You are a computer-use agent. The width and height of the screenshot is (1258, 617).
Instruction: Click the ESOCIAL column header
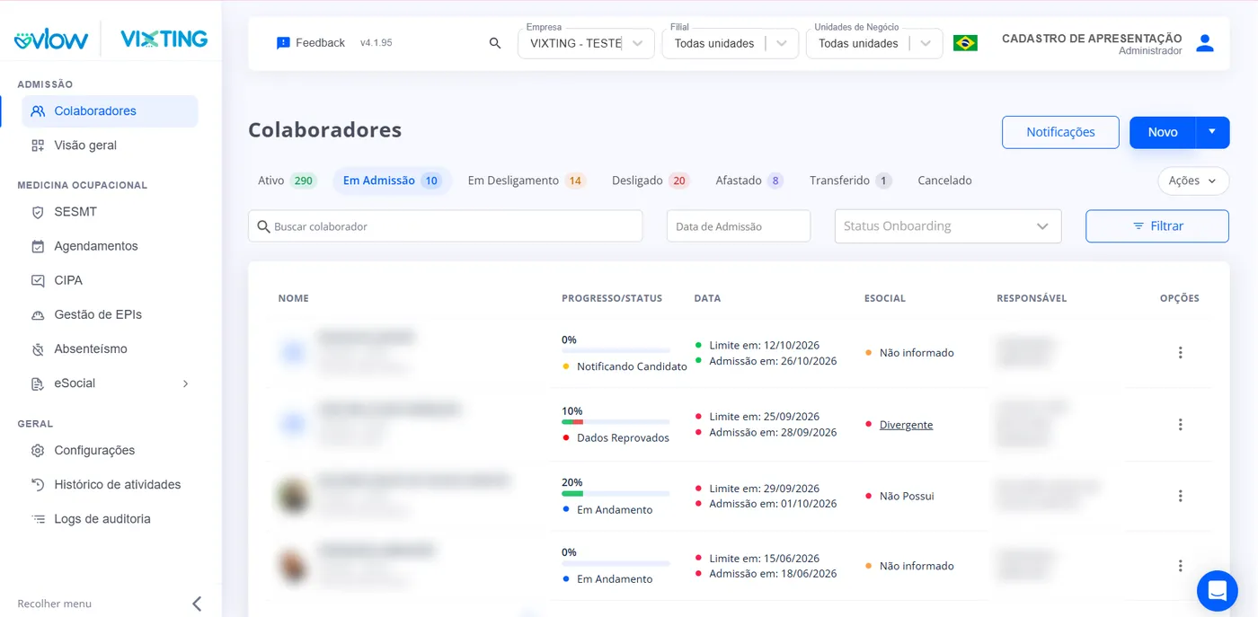coord(885,298)
